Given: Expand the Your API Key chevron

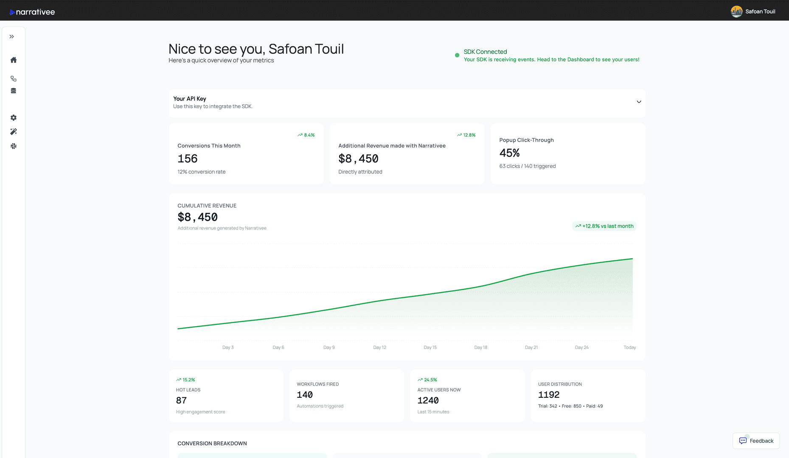Looking at the screenshot, I should pyautogui.click(x=638, y=102).
